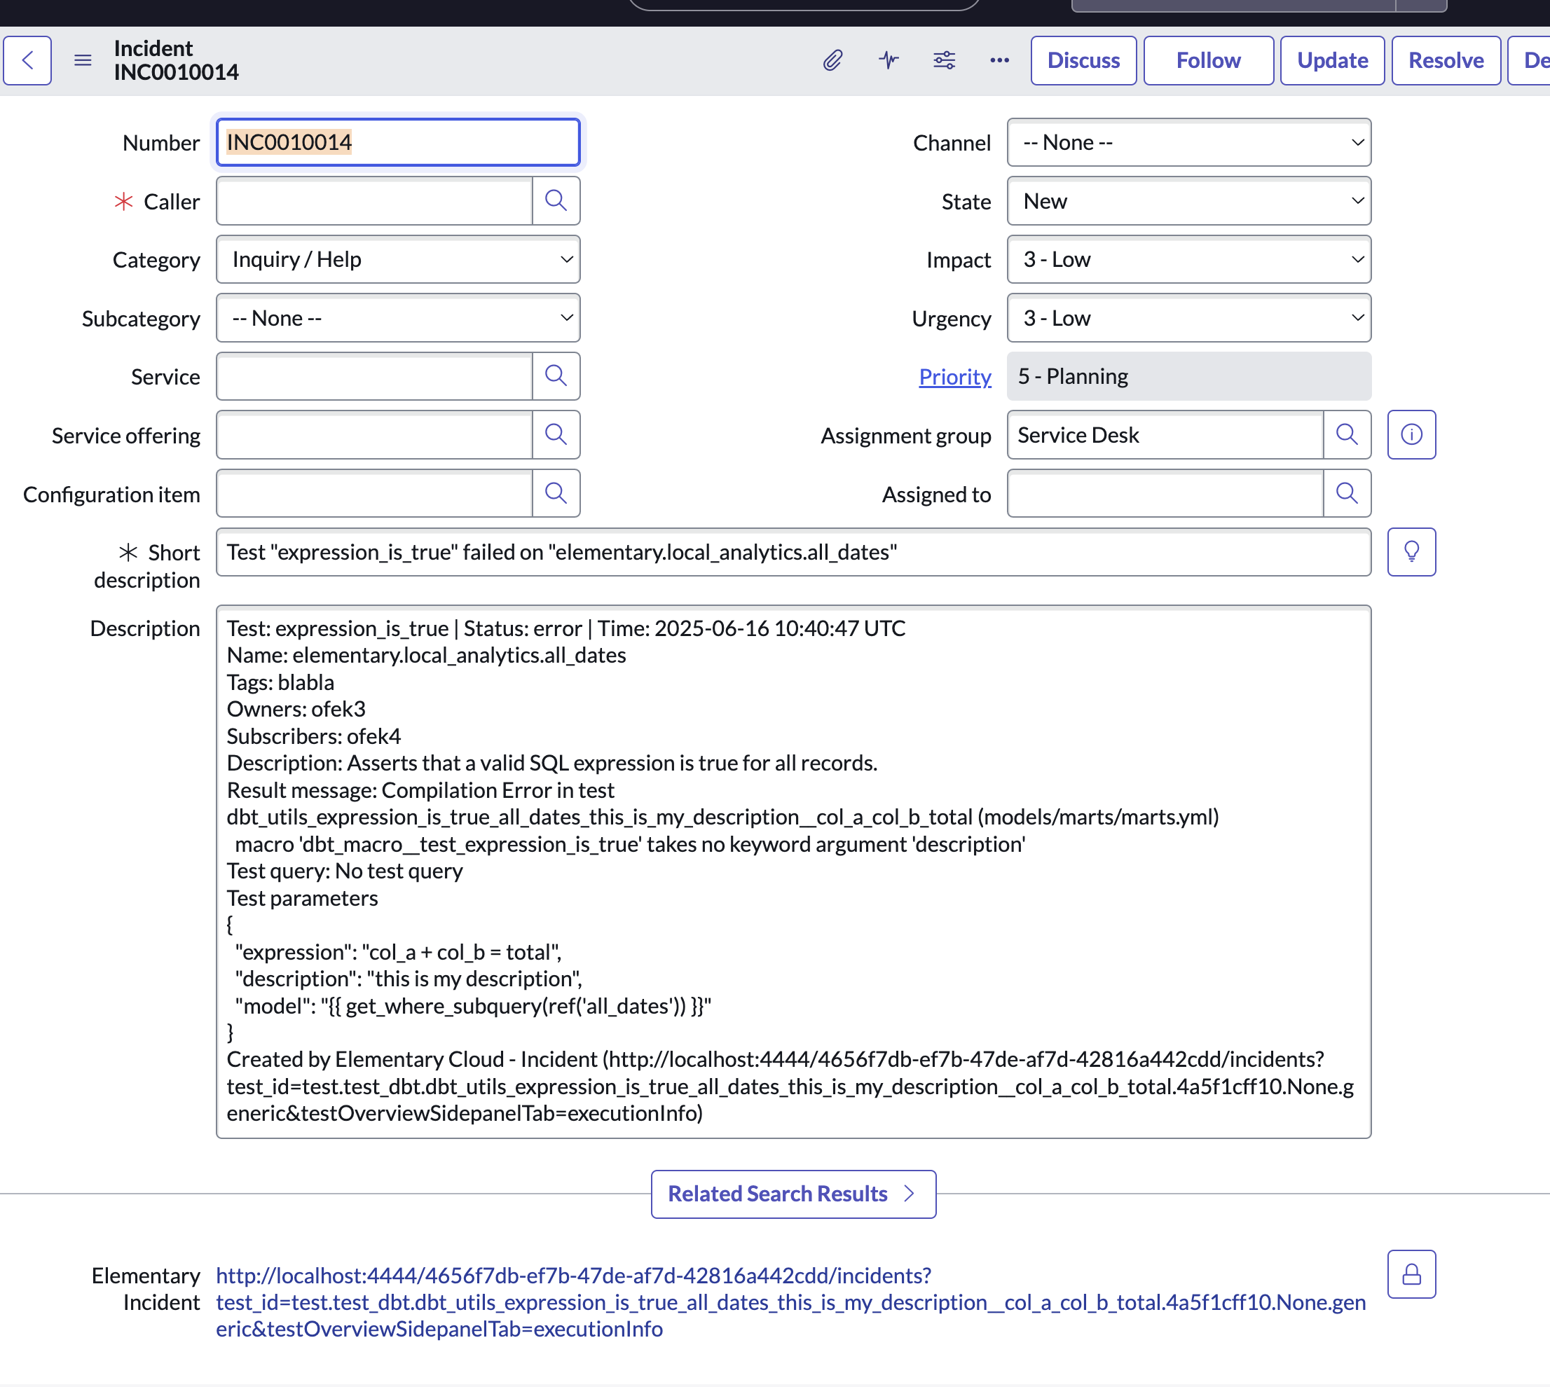Viewport: 1550px width, 1387px height.
Task: Open the Elementary Incident localhost URL link
Action: 790,1302
